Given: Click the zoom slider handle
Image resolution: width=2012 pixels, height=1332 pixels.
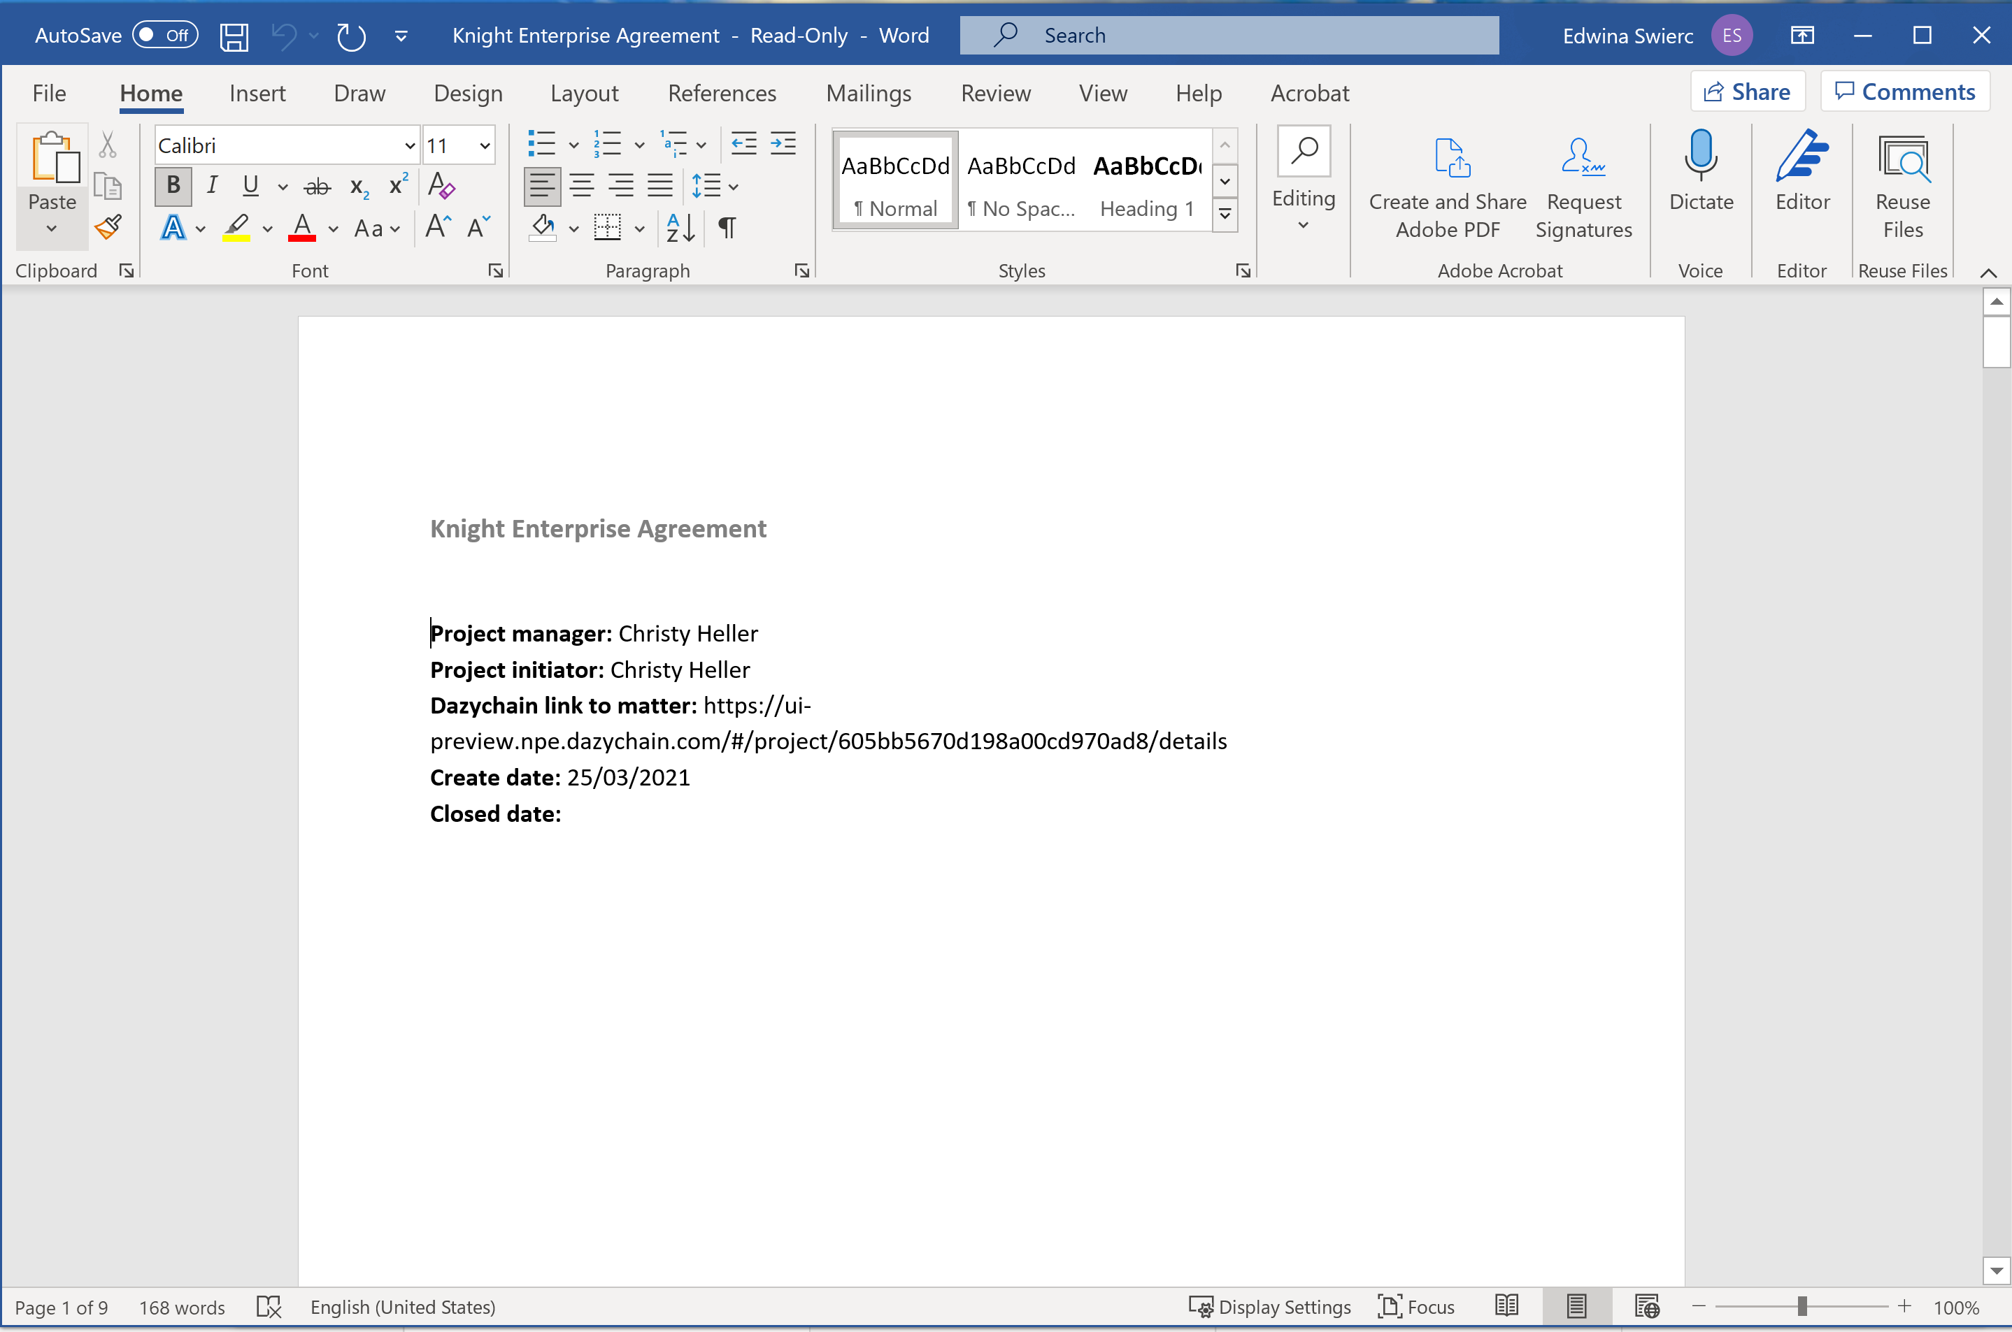Looking at the screenshot, I should click(1801, 1307).
